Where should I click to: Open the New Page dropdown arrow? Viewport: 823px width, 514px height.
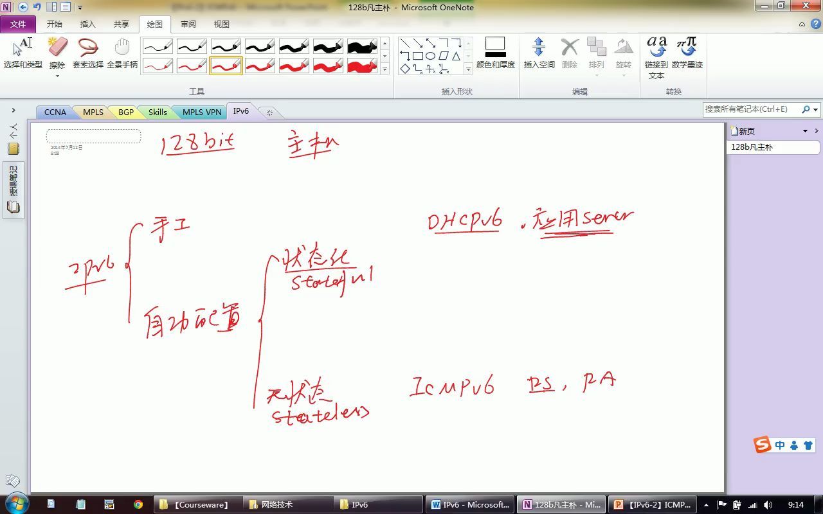click(805, 131)
